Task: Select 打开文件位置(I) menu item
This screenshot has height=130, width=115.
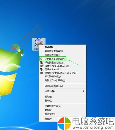Action: pos(62,55)
